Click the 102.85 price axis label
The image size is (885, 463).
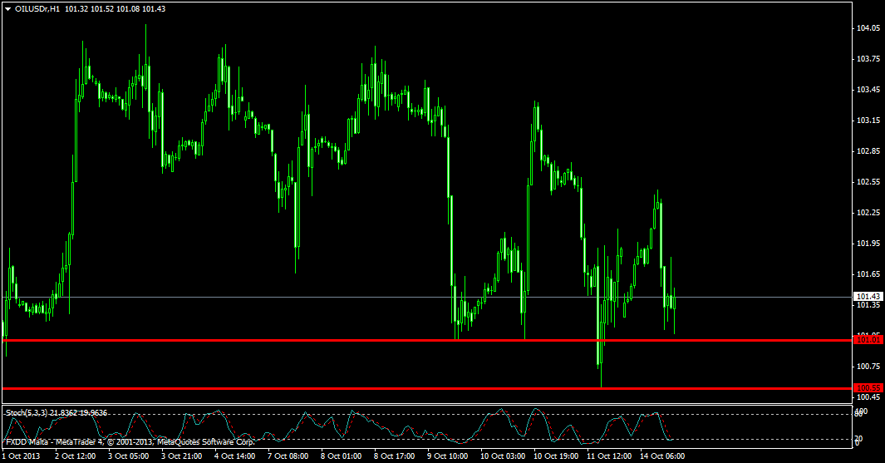pos(868,151)
